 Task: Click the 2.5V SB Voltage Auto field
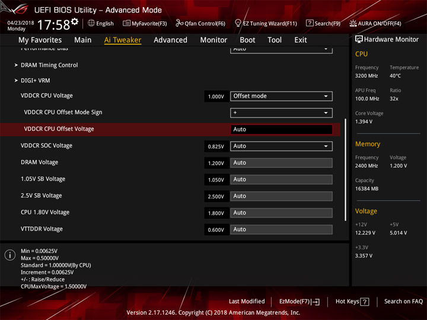pos(281,196)
